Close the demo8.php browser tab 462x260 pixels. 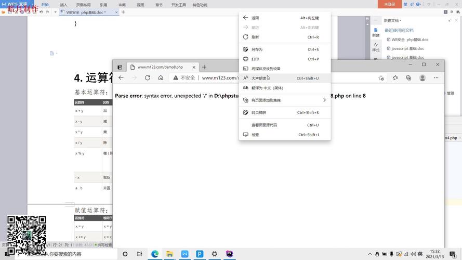[194, 67]
